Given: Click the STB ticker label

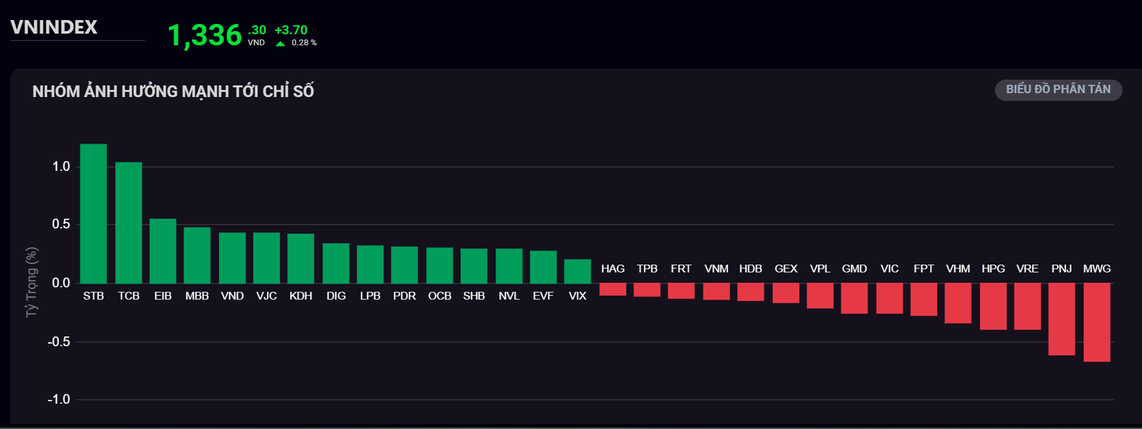Looking at the screenshot, I should click(93, 296).
